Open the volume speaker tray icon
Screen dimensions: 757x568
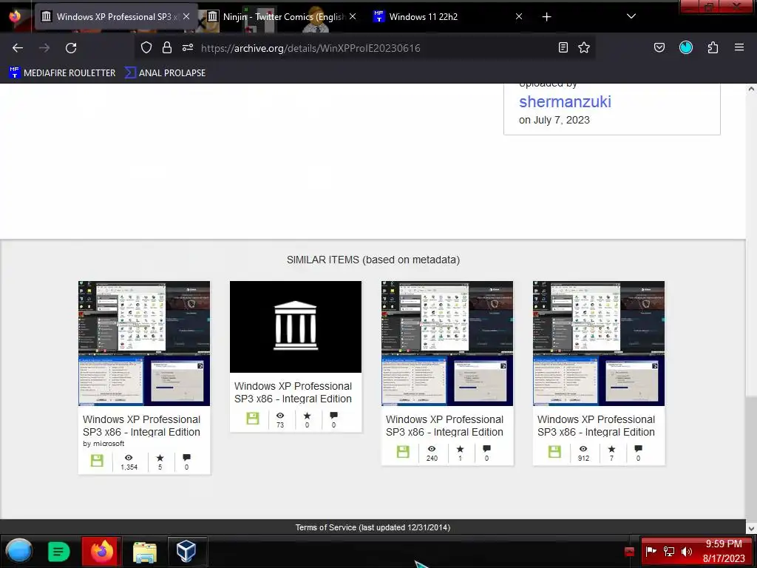pos(687,551)
